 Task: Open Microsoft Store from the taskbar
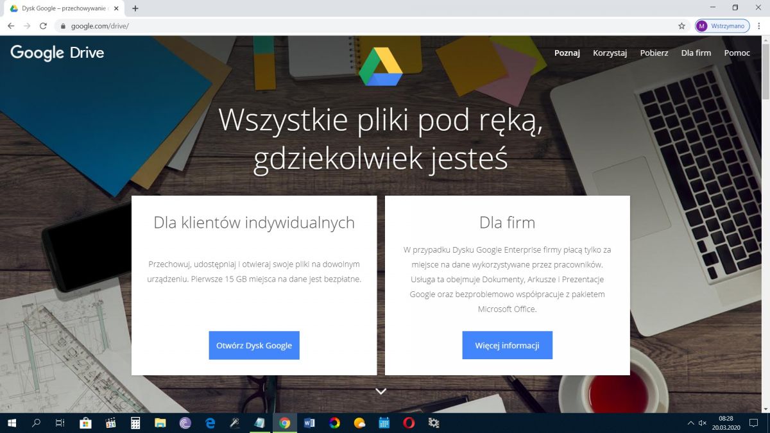click(85, 423)
